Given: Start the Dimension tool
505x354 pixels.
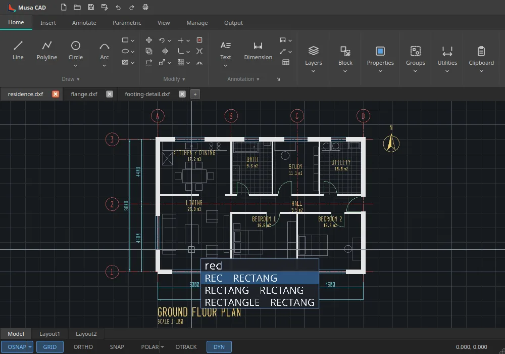Looking at the screenshot, I should tap(258, 51).
